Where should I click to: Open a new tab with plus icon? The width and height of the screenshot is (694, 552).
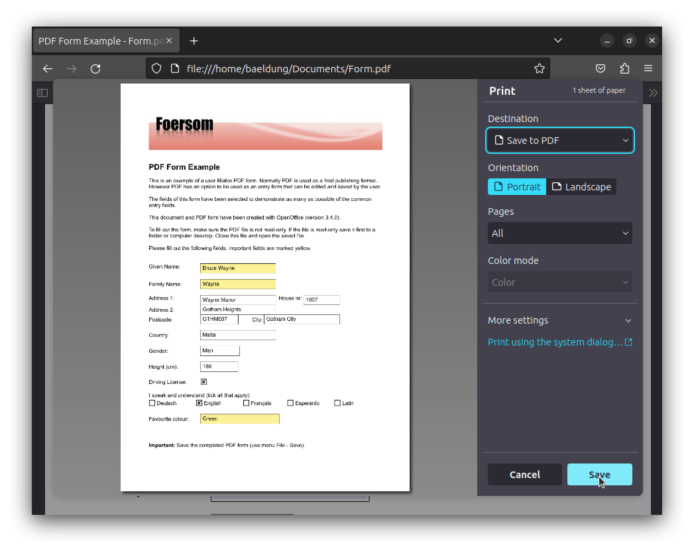pos(194,41)
